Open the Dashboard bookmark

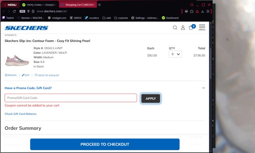pyautogui.click(x=170, y=18)
